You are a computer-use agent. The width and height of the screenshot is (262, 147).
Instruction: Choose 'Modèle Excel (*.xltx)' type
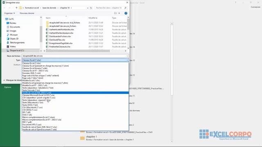(75, 80)
